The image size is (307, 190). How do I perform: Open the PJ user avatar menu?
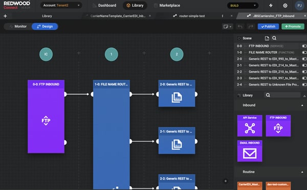pos(299,6)
